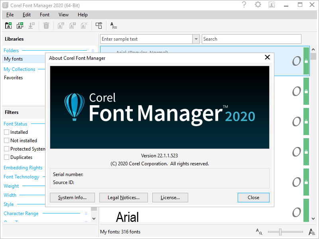This screenshot has height=239, width=319.
Task: Open the Font menu
Action: (45, 15)
